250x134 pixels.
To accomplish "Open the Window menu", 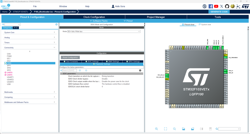I will [x=63, y=6].
